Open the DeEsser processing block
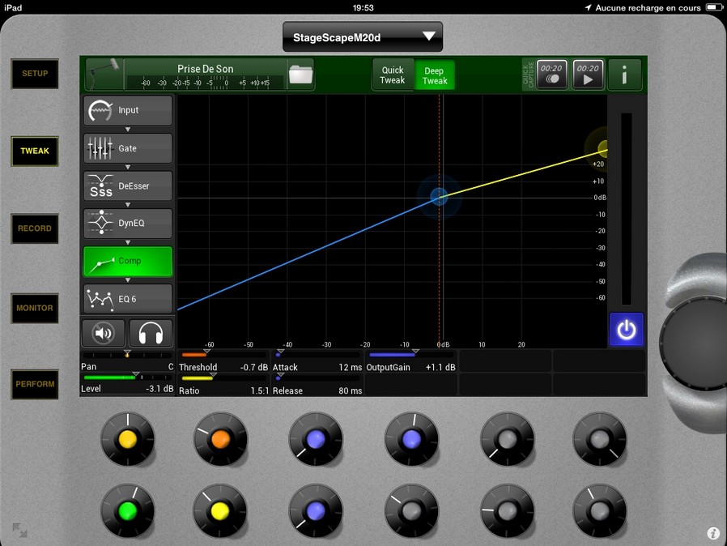 coord(128,186)
